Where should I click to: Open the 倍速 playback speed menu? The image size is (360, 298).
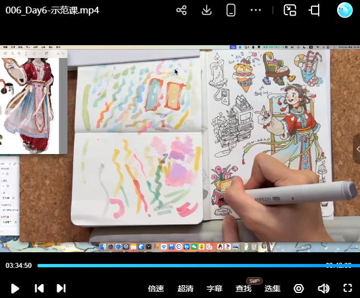156,289
